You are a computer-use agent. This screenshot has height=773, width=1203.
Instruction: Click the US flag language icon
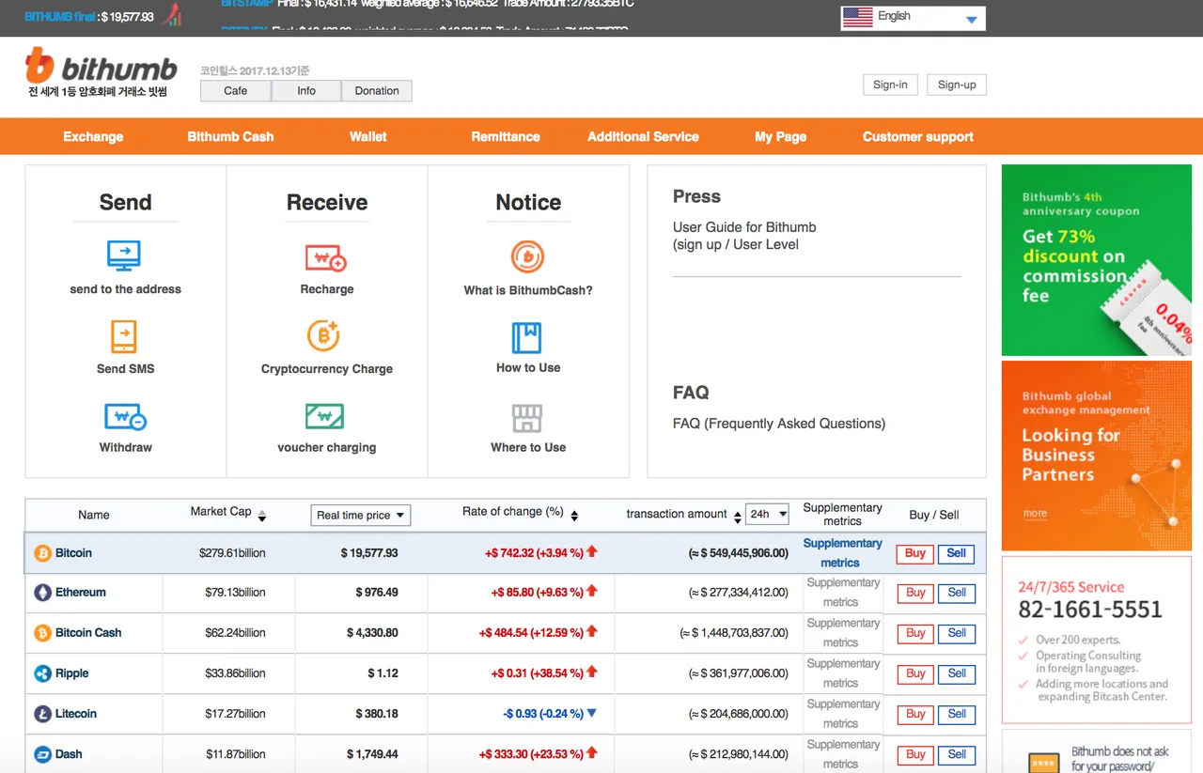point(857,17)
